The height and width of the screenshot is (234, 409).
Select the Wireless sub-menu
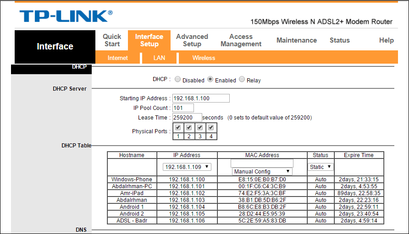pos(204,58)
